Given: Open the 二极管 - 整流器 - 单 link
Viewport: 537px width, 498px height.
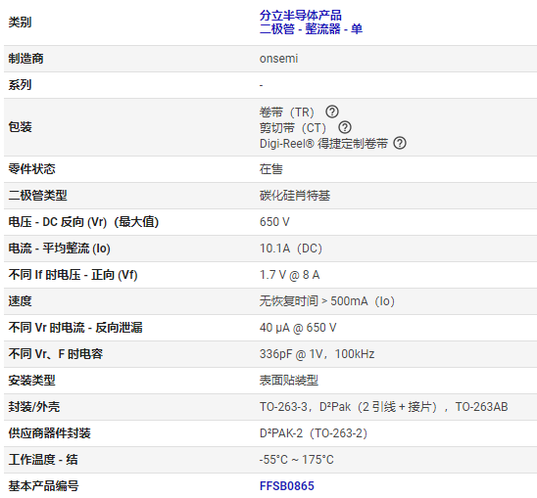Looking at the screenshot, I should coord(311,29).
